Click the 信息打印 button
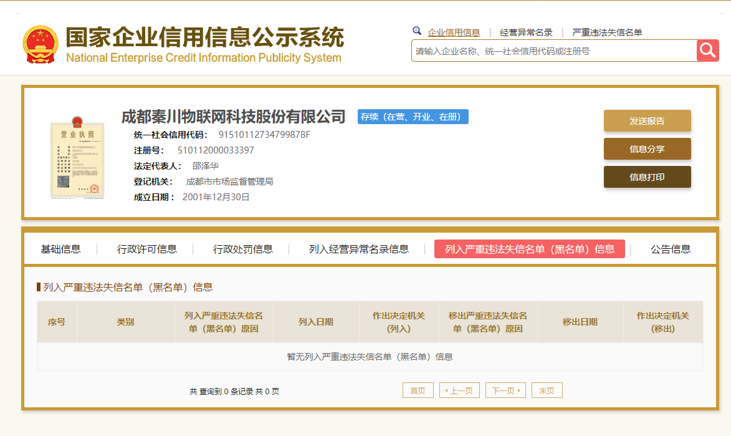The image size is (731, 436). (647, 177)
